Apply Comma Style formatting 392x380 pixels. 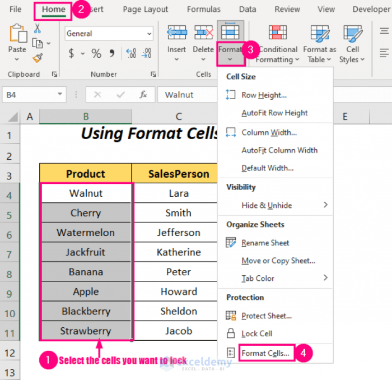click(x=112, y=53)
